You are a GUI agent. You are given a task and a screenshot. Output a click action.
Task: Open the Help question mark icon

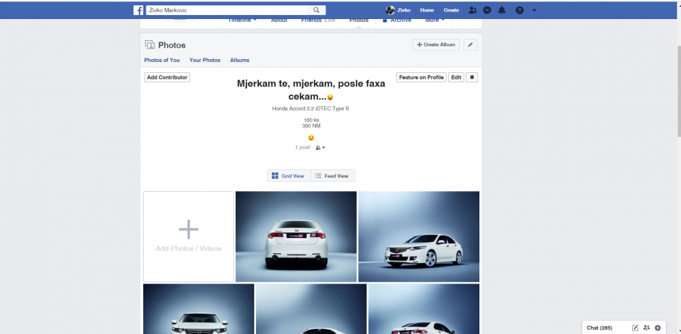(x=520, y=10)
